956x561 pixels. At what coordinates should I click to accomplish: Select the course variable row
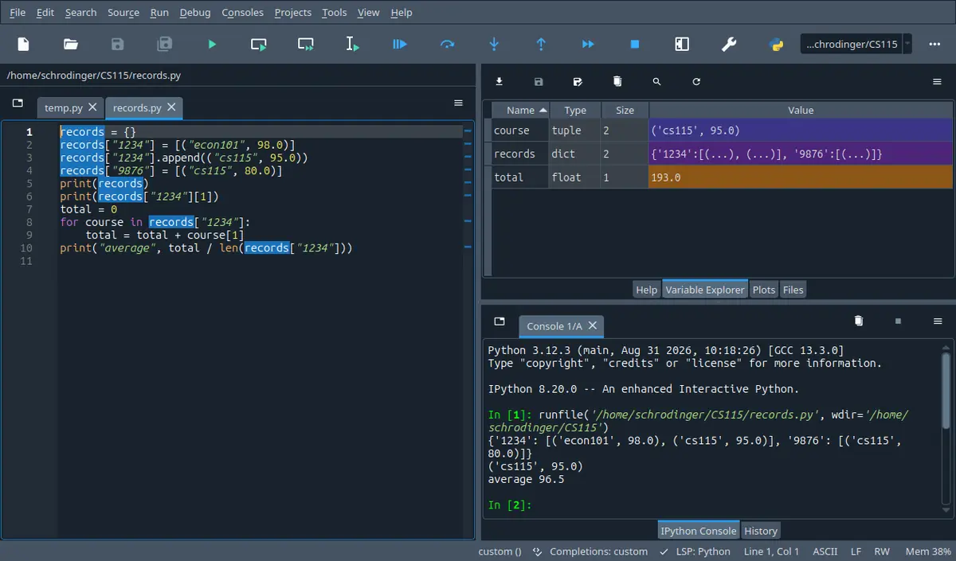click(x=722, y=131)
